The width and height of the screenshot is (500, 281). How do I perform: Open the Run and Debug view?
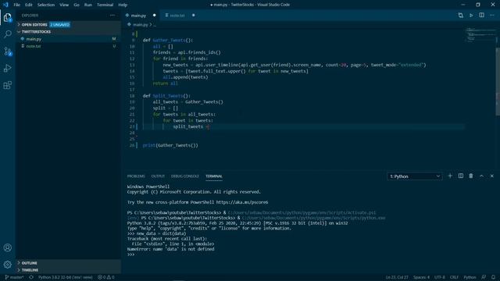click(x=8, y=68)
